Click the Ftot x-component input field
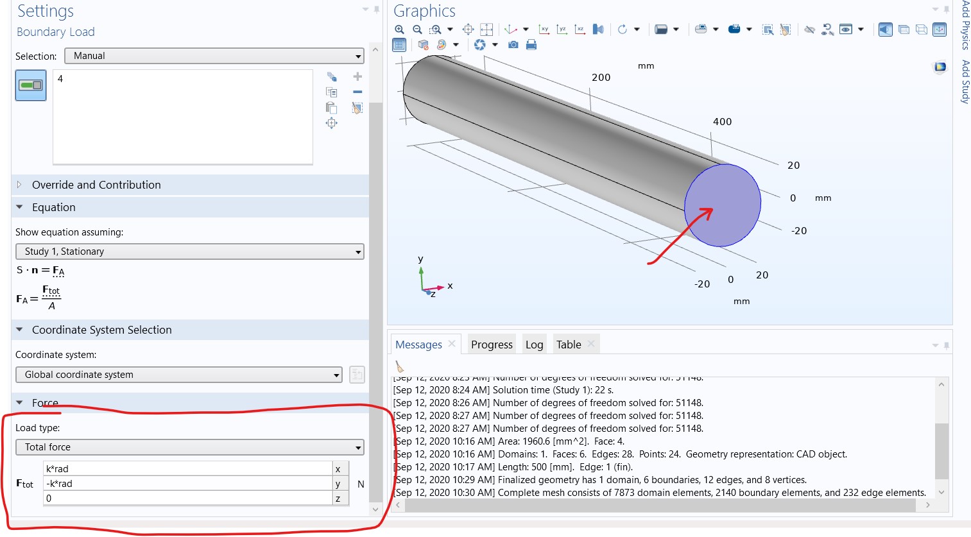Viewport: 971px width, 537px height. coord(187,469)
